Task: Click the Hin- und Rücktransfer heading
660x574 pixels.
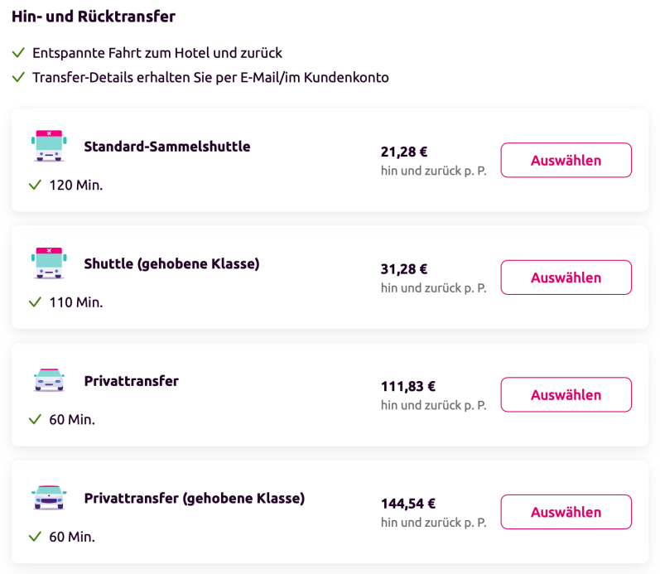Action: click(x=94, y=17)
